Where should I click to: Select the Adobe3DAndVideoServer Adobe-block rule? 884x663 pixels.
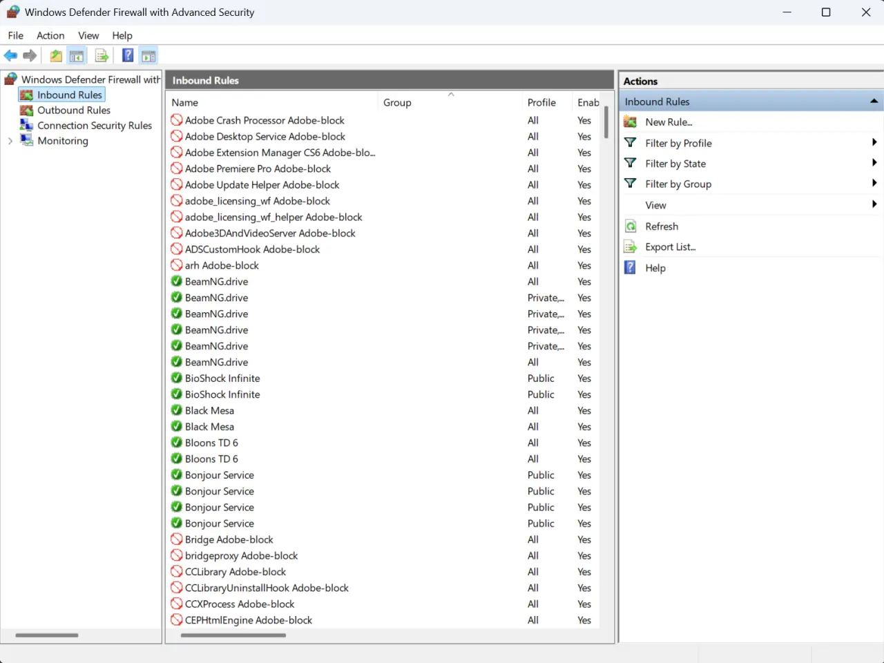[x=270, y=233]
